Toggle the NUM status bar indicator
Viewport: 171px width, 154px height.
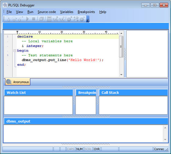click(x=79, y=149)
